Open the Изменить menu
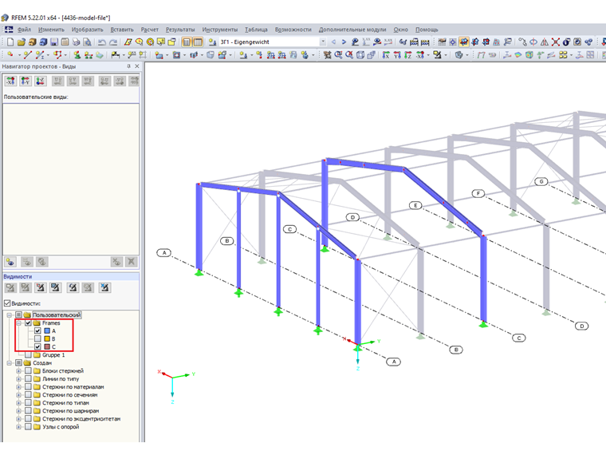 click(x=51, y=30)
